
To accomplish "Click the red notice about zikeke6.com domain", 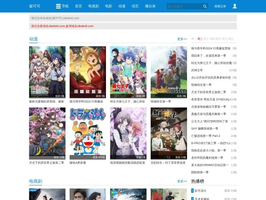I will tap(62, 26).
